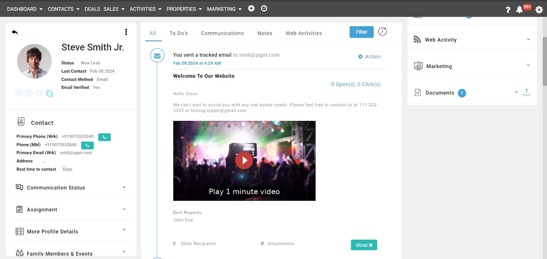Click the Skype icon under profile photo

coord(50,94)
